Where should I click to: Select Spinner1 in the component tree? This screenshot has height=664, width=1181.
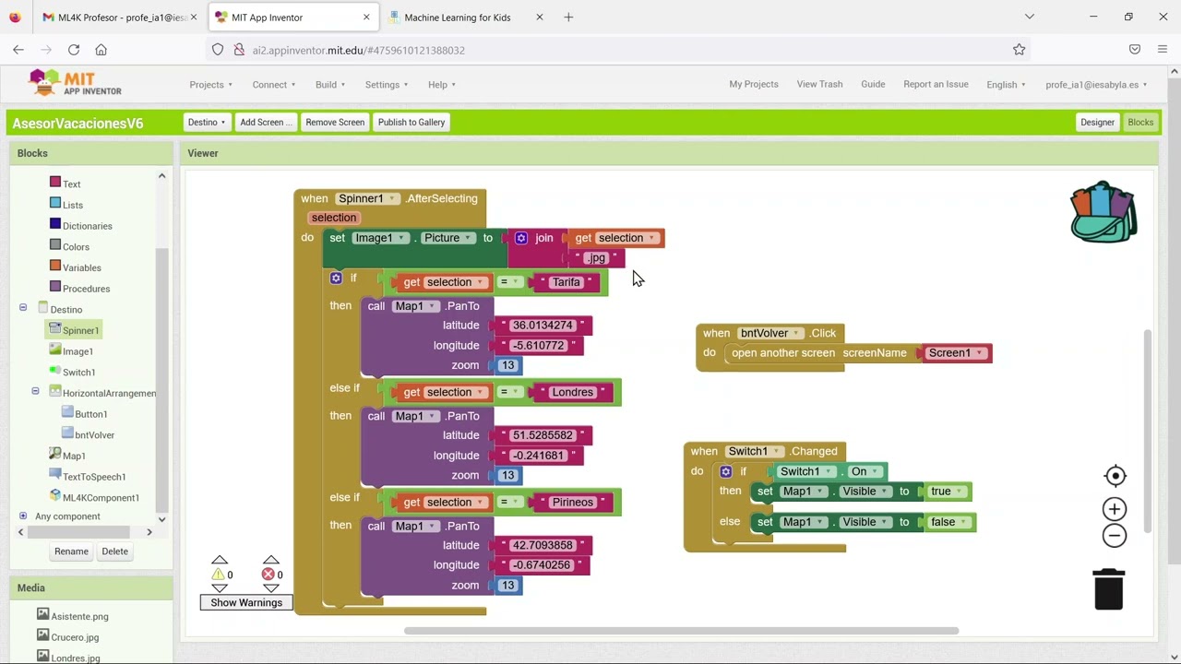[x=73, y=330]
